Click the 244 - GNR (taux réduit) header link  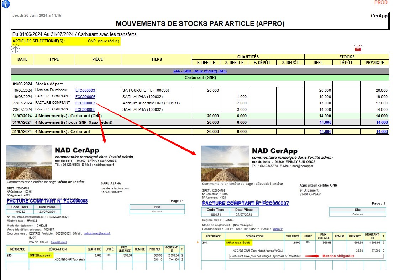tap(200, 71)
